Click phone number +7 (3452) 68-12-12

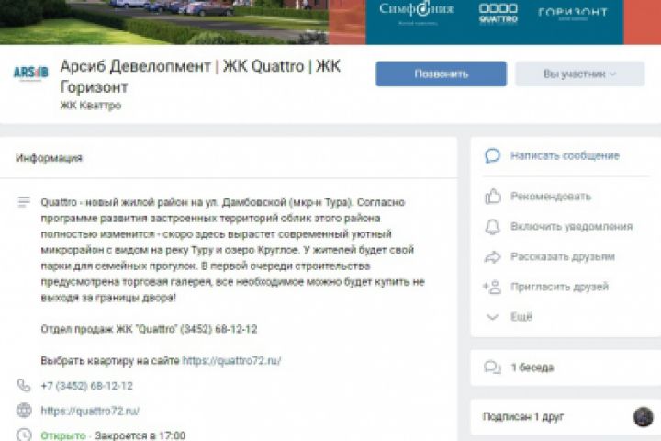point(86,386)
